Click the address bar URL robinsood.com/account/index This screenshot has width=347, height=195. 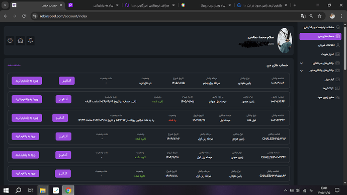63,16
